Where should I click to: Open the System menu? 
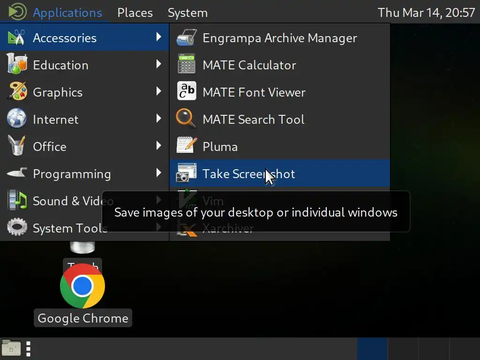point(187,13)
